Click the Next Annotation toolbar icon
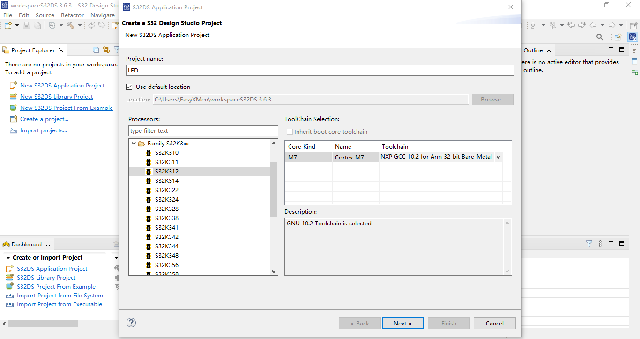 click(x=534, y=25)
